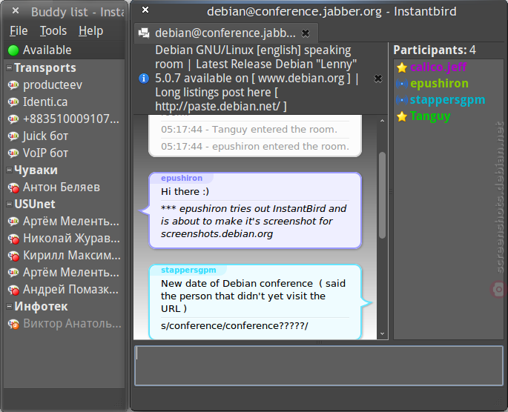Screen dimensions: 508x412
Task: Click the green Available status icon
Action: tap(13, 50)
